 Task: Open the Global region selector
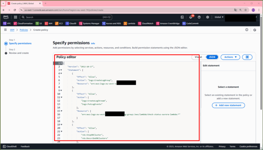point(219,17)
